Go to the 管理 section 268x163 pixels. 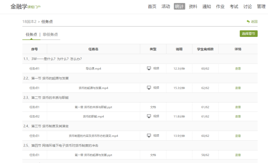[261, 7]
